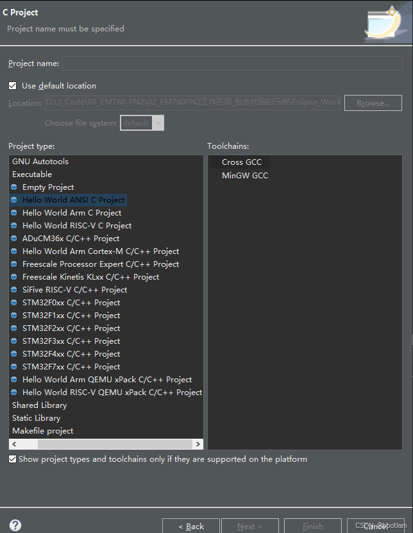Select Hello World Arm Cortex-M C/C++ Project
Screen dimensions: 413x533
point(101,251)
